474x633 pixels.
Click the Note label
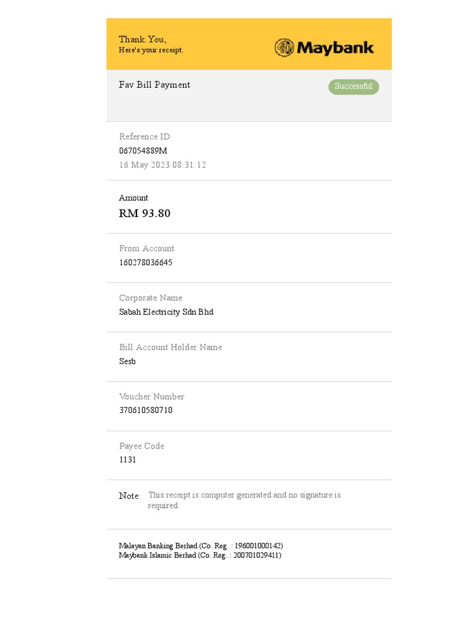click(x=130, y=496)
